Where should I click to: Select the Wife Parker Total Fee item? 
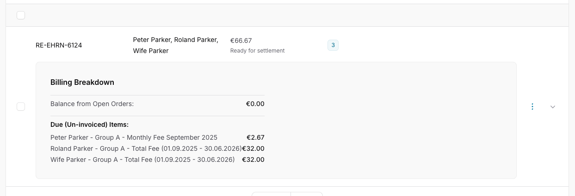click(142, 160)
